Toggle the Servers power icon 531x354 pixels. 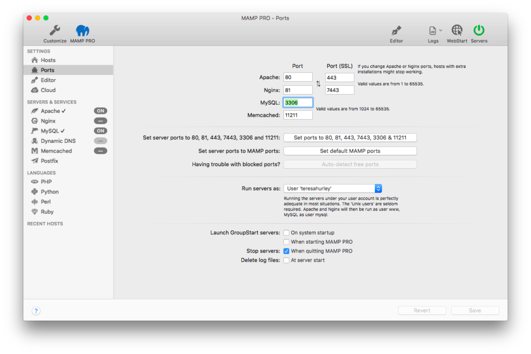point(479,31)
